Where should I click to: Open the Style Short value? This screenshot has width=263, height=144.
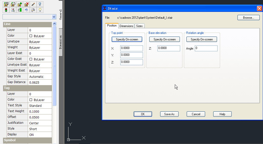[40, 129]
